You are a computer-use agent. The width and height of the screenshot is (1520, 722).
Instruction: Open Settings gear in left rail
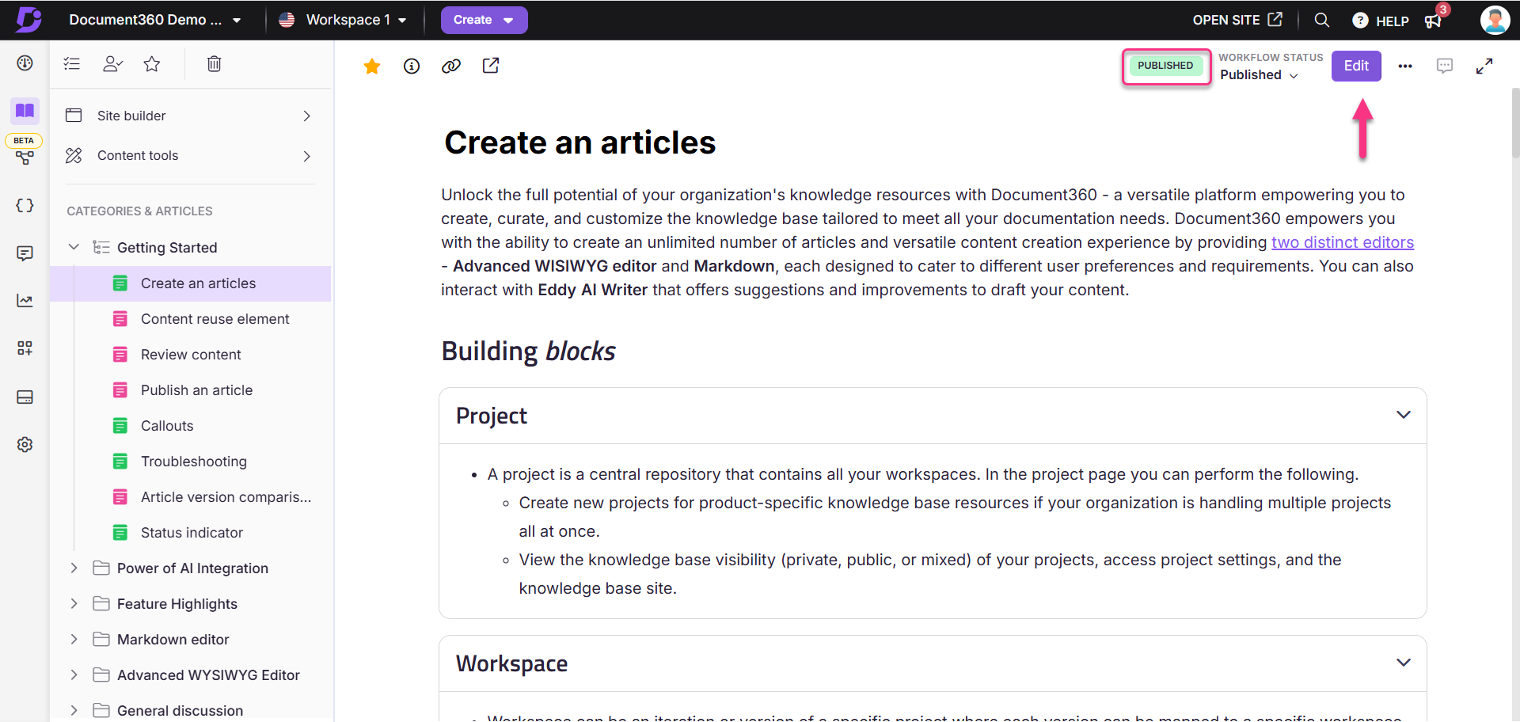click(25, 445)
